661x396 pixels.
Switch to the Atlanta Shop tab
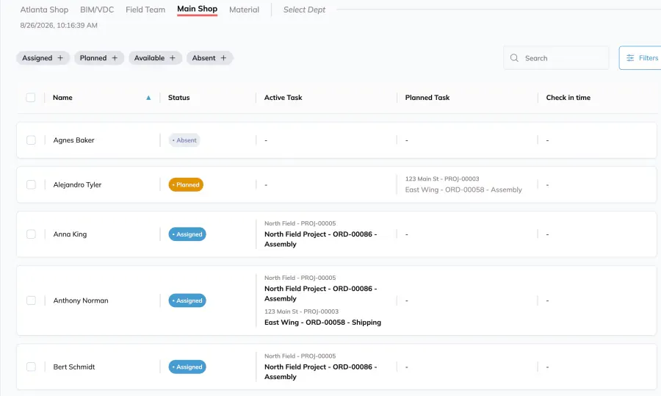[x=44, y=10]
